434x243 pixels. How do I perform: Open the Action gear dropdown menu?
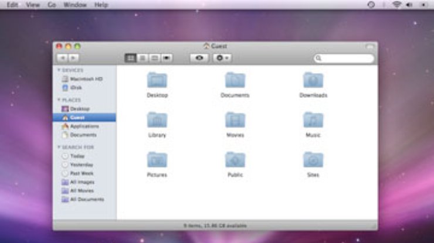(222, 58)
